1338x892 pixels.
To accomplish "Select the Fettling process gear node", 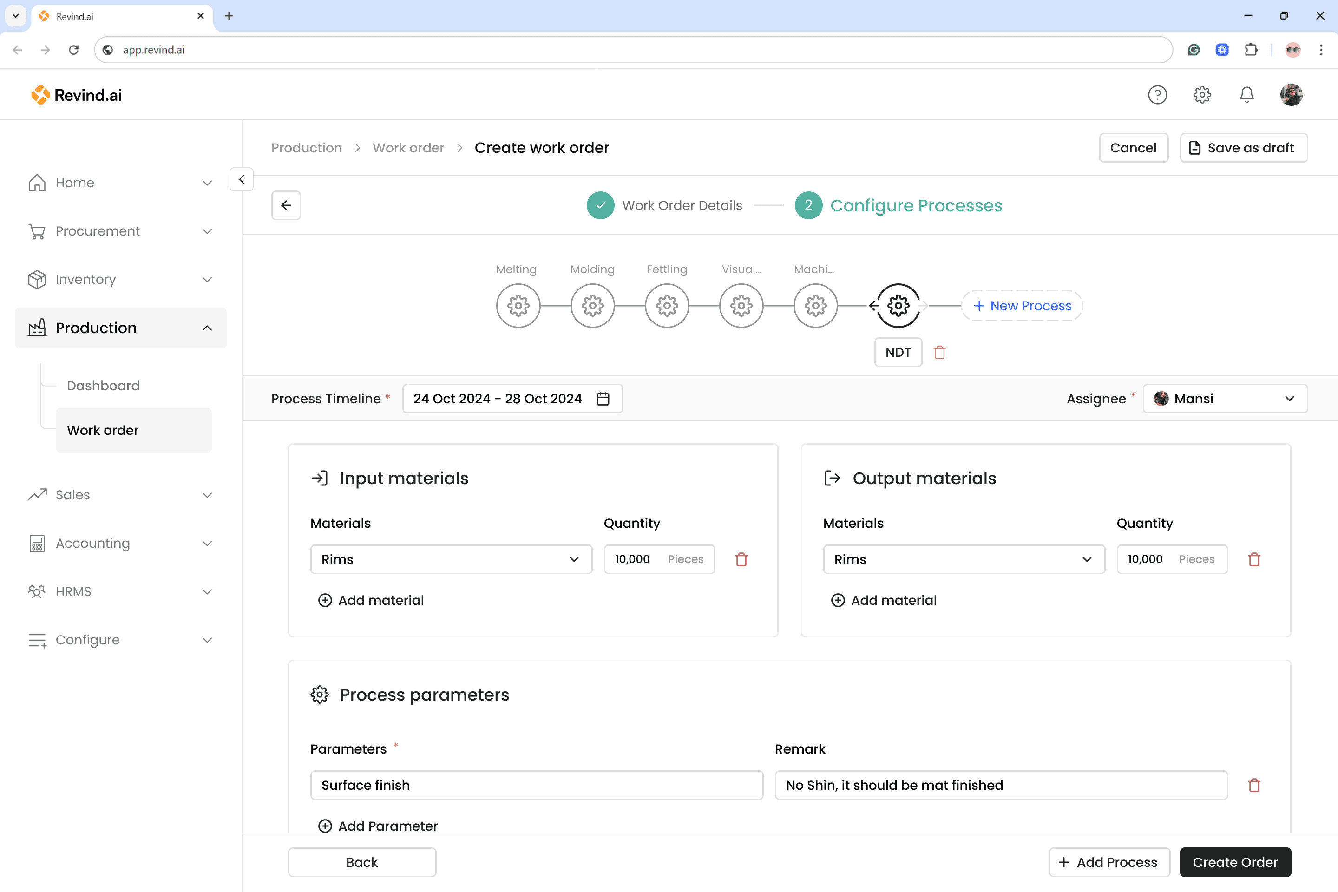I will [667, 306].
